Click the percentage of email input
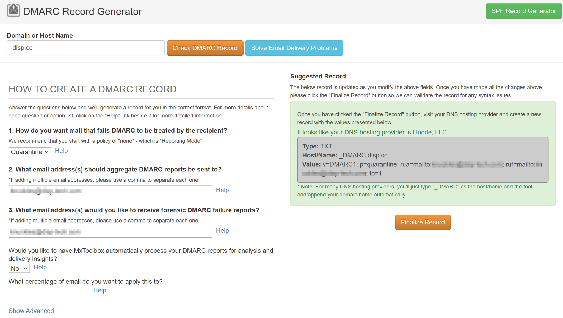 pyautogui.click(x=49, y=291)
